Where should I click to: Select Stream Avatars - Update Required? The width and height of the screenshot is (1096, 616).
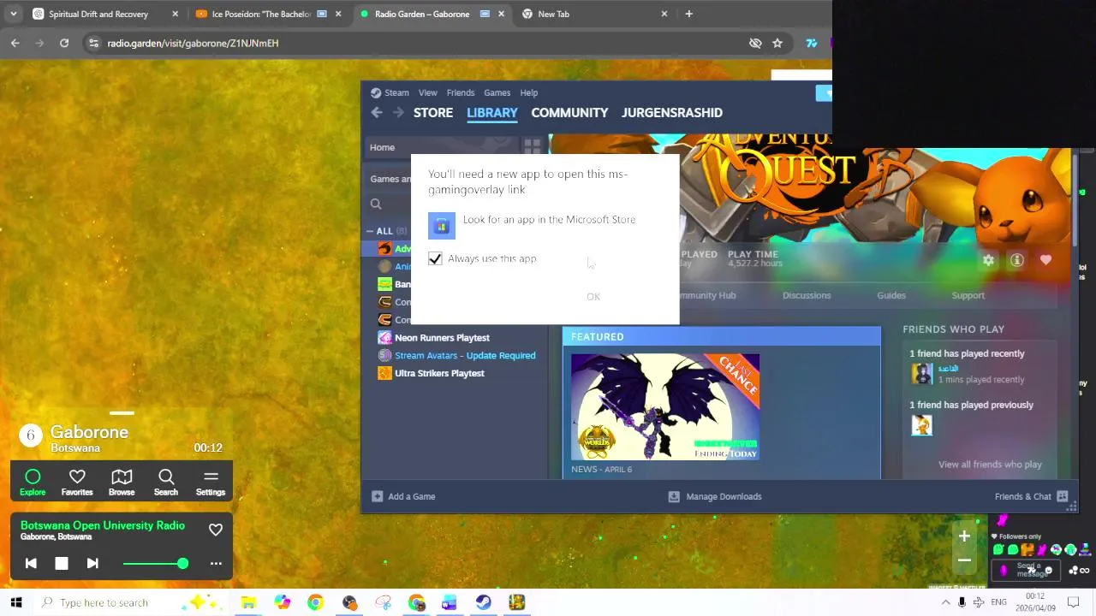coord(464,356)
